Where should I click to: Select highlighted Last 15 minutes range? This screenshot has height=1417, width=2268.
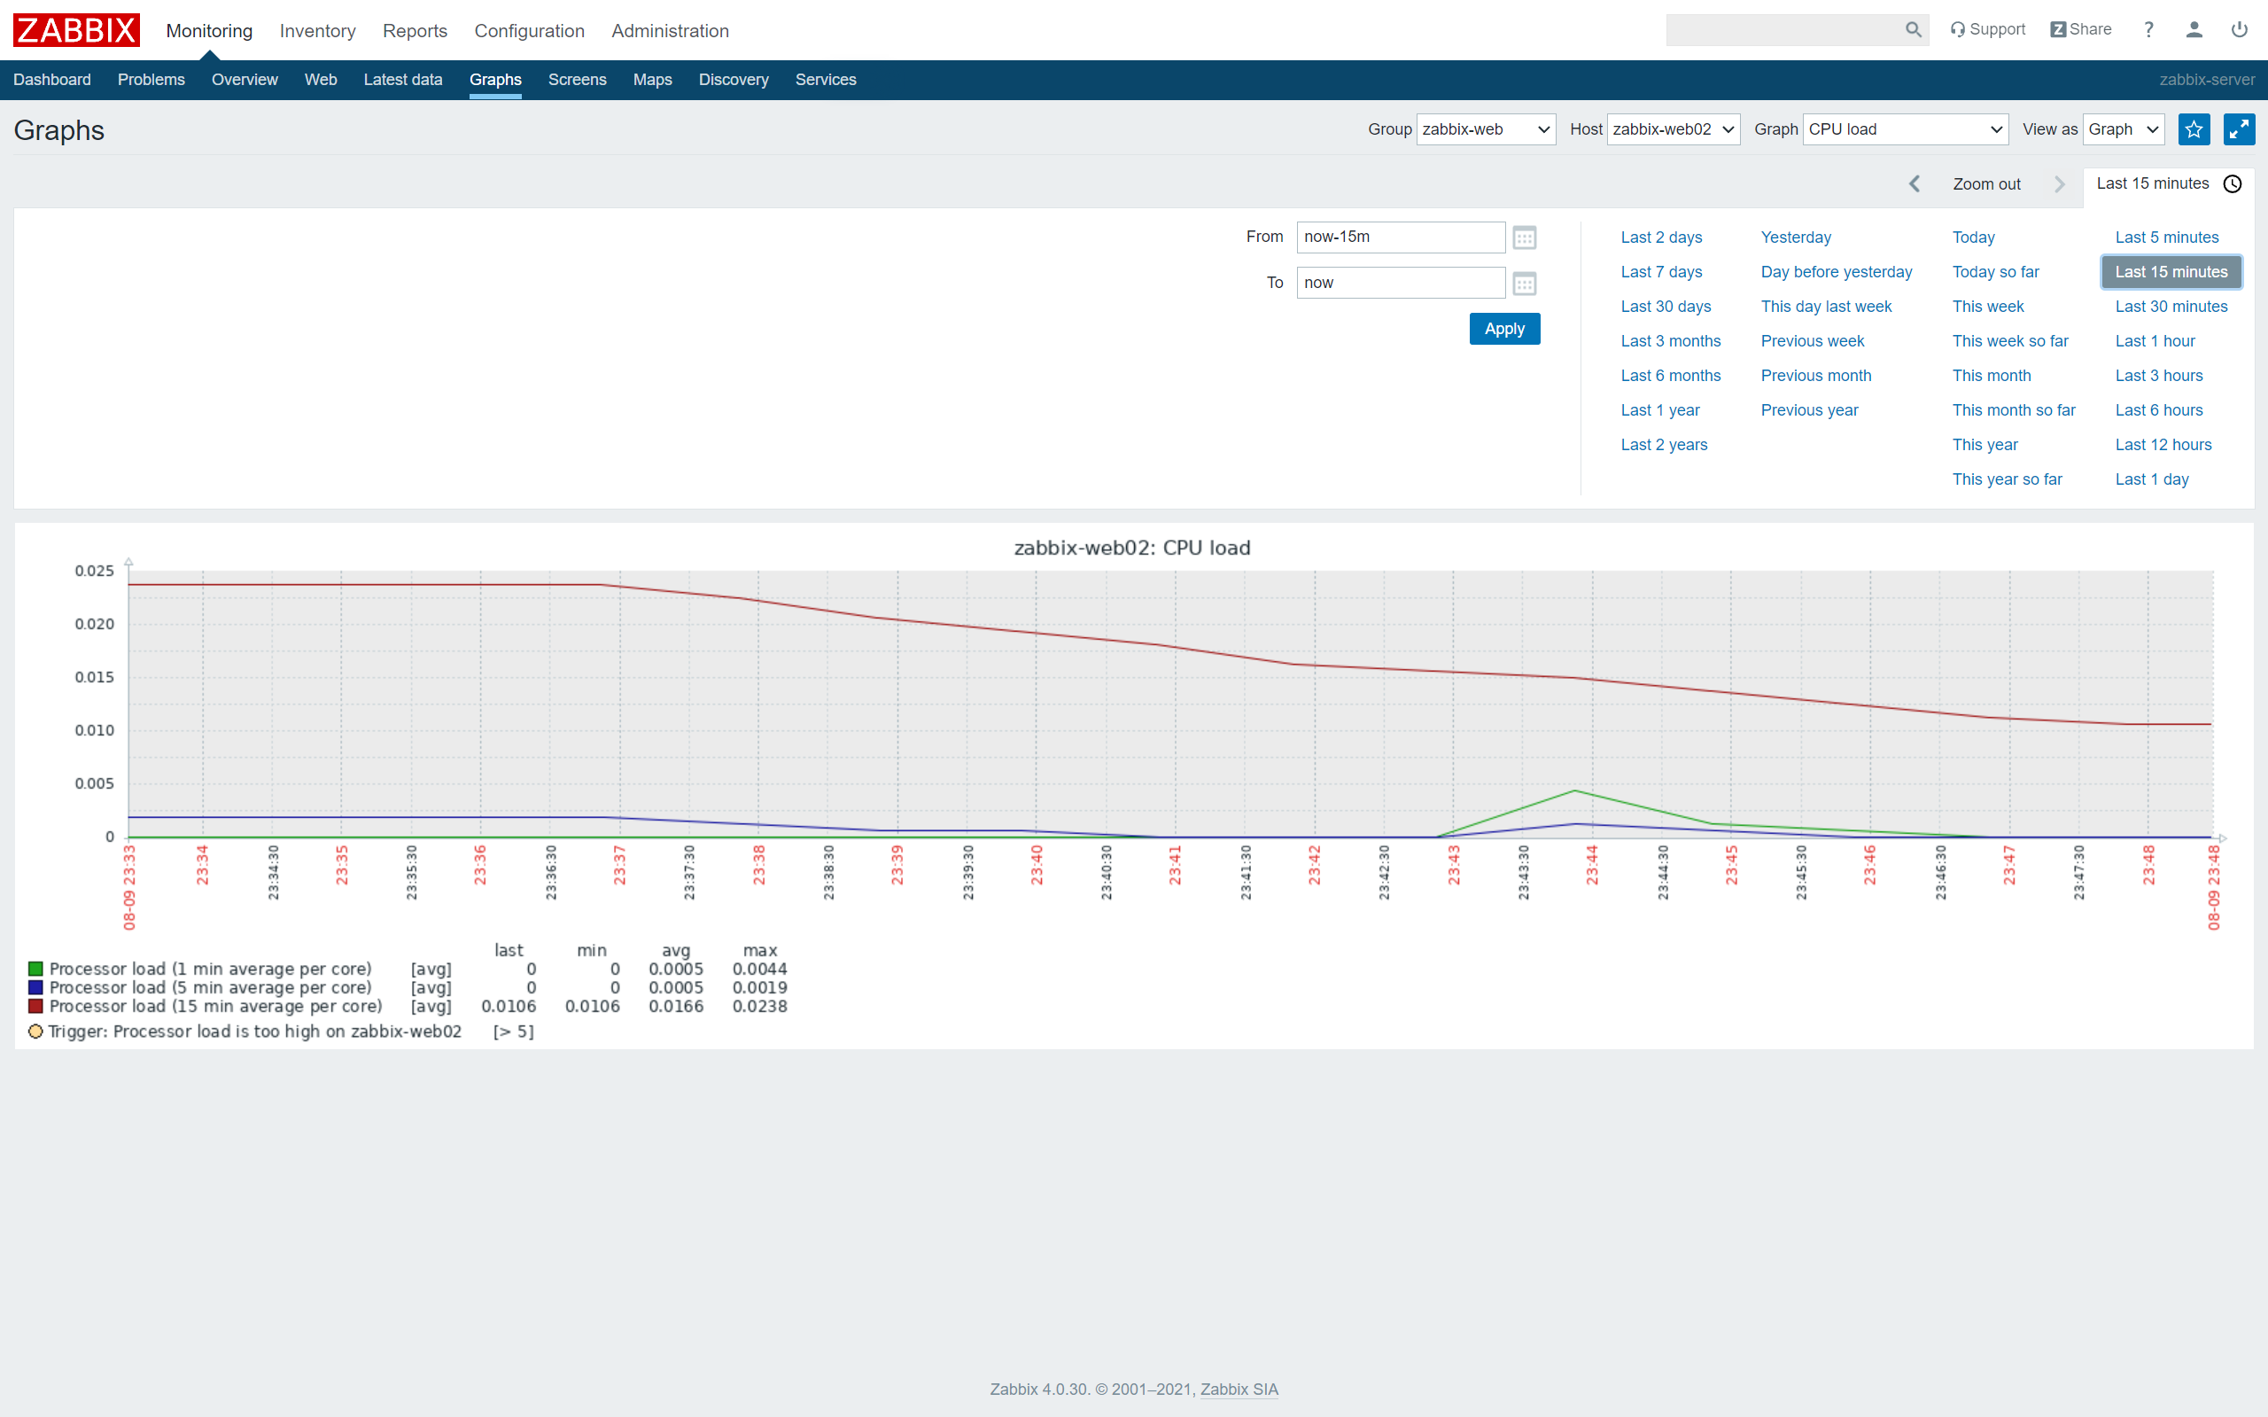2171,273
